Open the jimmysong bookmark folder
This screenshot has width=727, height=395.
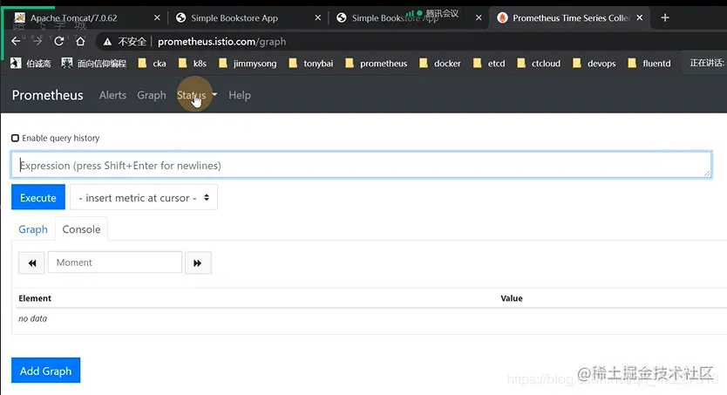(x=248, y=63)
